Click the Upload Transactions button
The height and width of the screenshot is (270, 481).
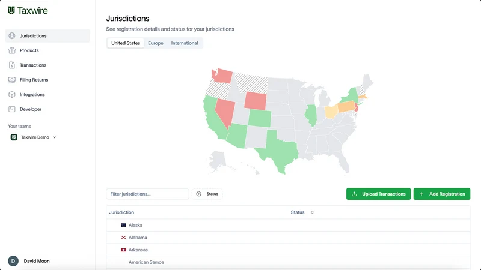click(x=378, y=194)
